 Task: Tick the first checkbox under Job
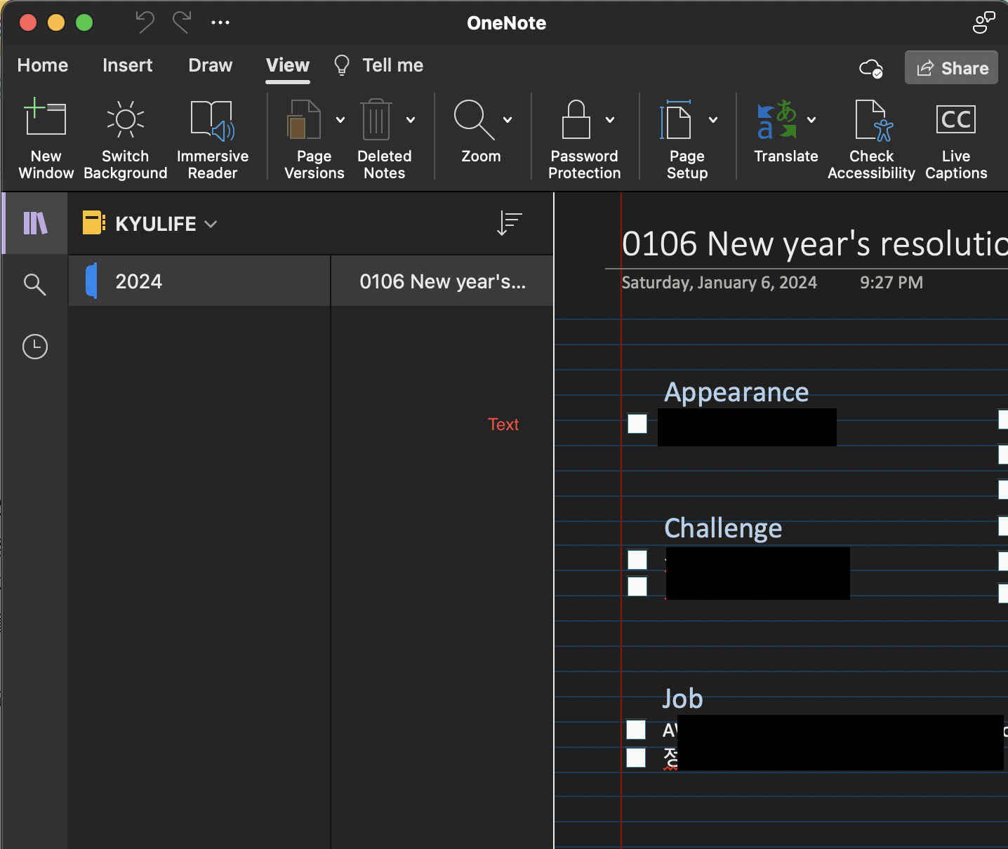(636, 730)
